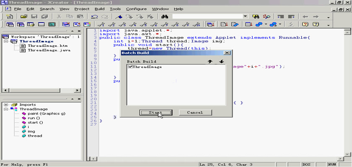
Task: Move selected project up in Batch Build
Action: [x=210, y=61]
